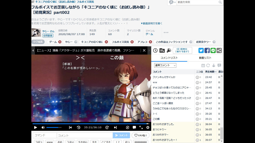255x143 pixels.
Task: Open past comments calendar icon
Action: click(203, 65)
